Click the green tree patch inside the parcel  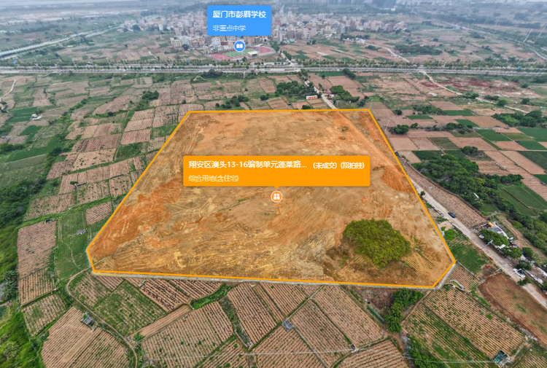pos(376,241)
